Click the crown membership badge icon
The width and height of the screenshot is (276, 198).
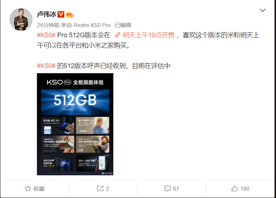click(69, 14)
